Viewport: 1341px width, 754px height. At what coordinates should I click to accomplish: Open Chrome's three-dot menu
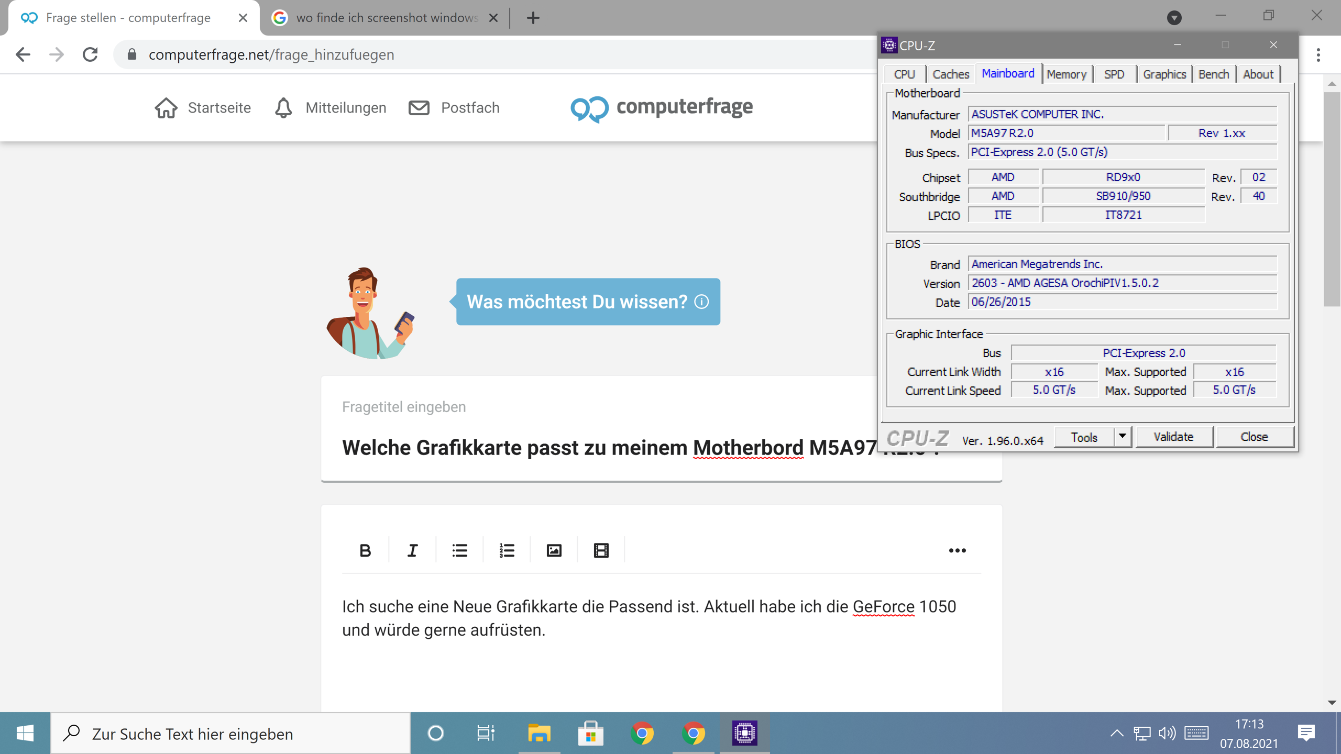tap(1318, 54)
